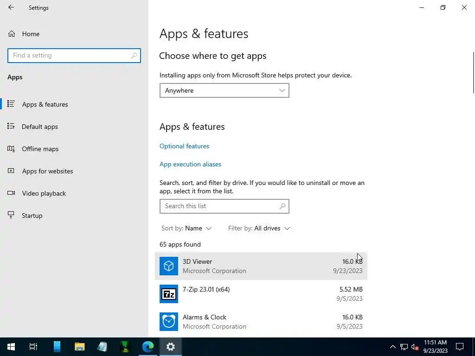The height and width of the screenshot is (356, 475).
Task: Open File Explorer from the taskbar
Action: point(80,347)
